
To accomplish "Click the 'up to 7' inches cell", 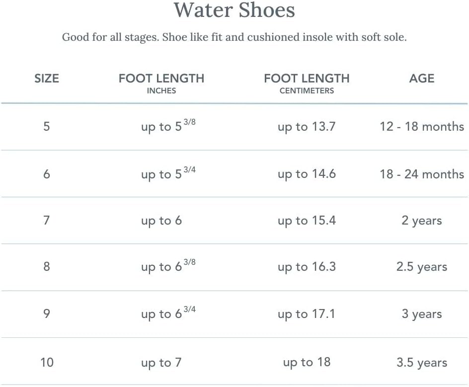I will click(161, 363).
